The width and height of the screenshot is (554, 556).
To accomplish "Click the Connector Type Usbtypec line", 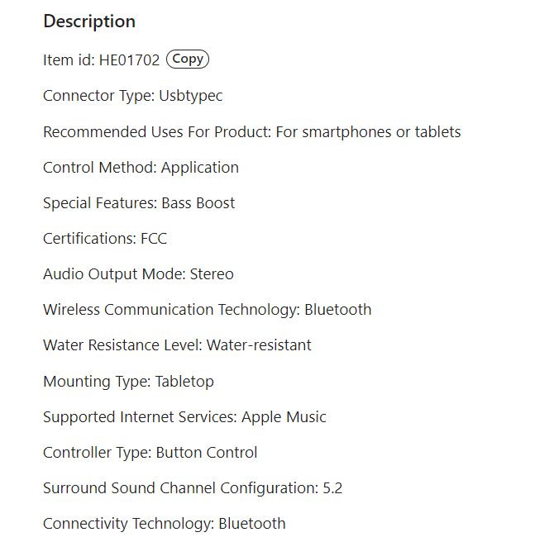I will [x=132, y=96].
